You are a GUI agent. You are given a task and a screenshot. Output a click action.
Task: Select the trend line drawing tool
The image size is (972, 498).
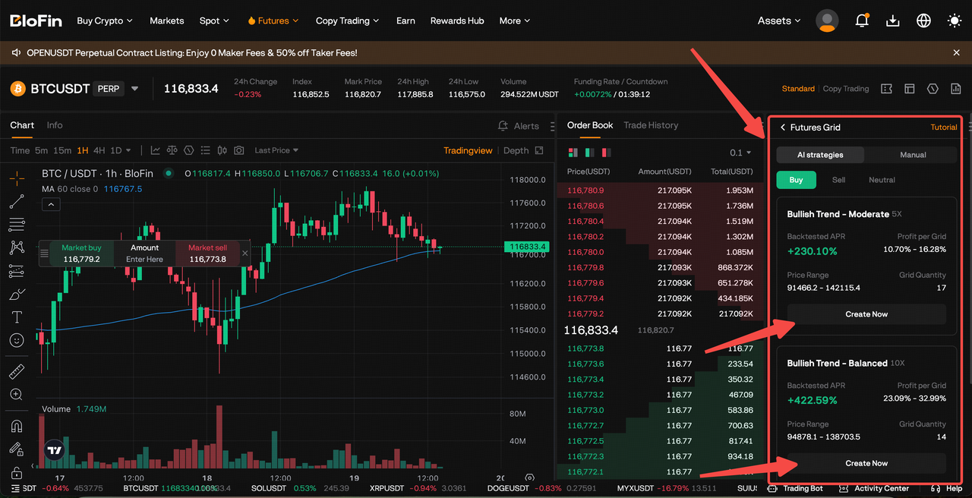coord(17,201)
